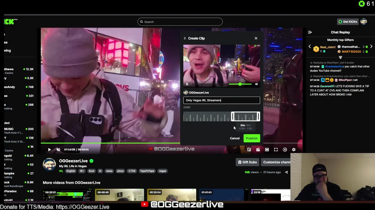Select the pizza tag

[x=120, y=171]
